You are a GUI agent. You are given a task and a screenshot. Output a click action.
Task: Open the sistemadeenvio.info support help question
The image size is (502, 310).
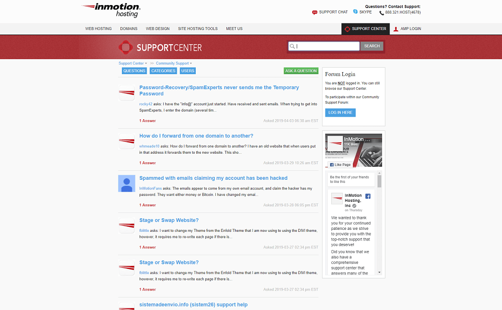pos(193,304)
